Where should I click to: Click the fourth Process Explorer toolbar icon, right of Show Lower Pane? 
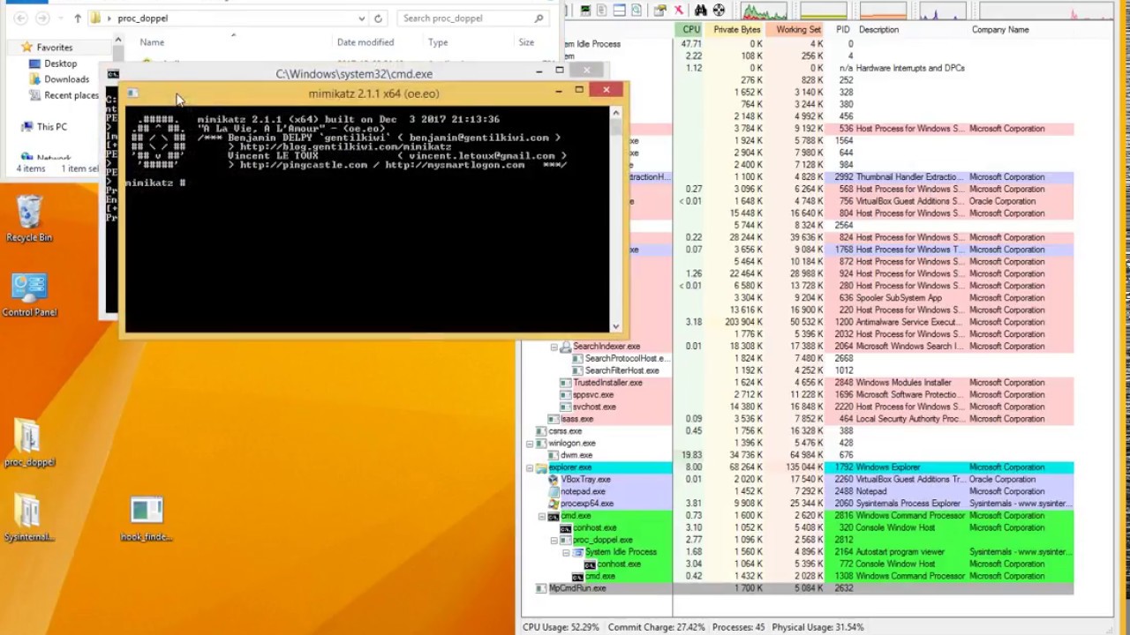pyautogui.click(x=637, y=11)
